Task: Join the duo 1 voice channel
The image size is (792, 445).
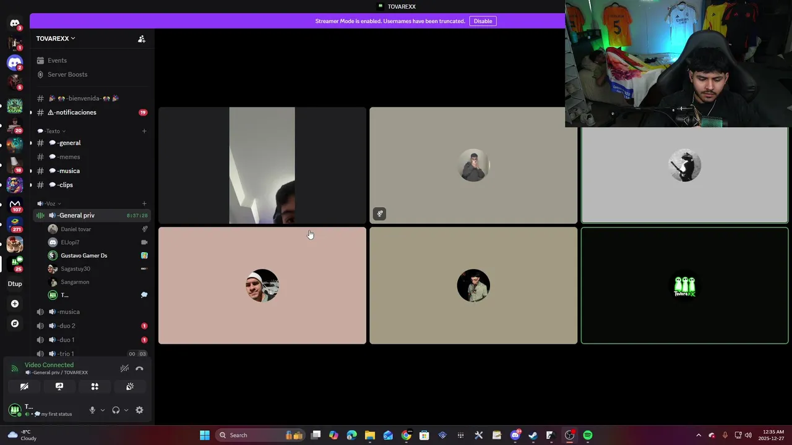Action: click(93, 340)
